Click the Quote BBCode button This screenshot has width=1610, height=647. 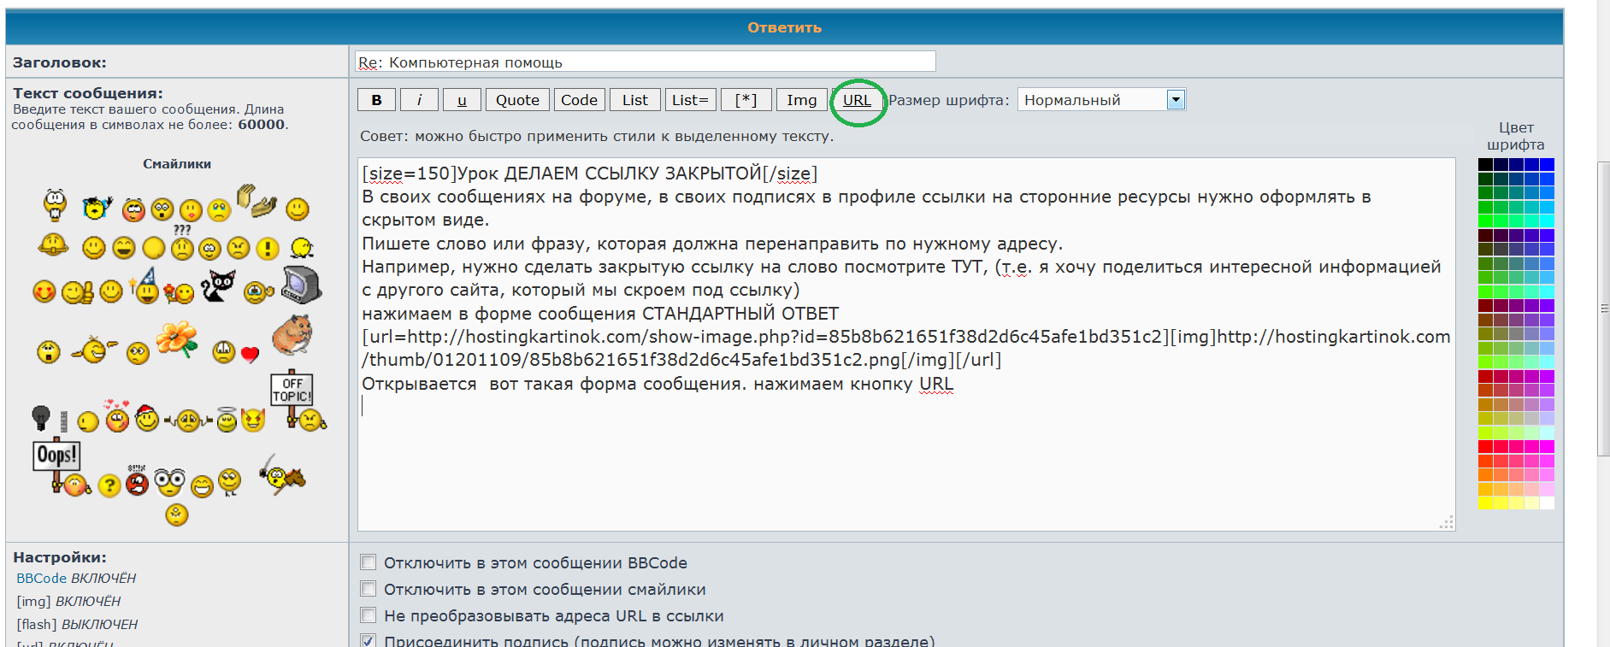tap(517, 100)
